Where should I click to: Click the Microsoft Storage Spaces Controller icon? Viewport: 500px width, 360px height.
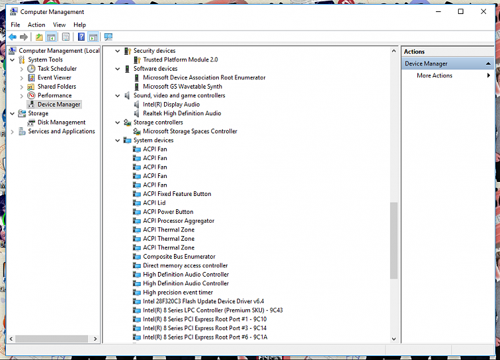(x=137, y=131)
